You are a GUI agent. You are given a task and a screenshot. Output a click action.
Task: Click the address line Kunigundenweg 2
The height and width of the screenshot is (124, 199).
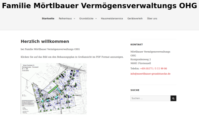[141, 60]
